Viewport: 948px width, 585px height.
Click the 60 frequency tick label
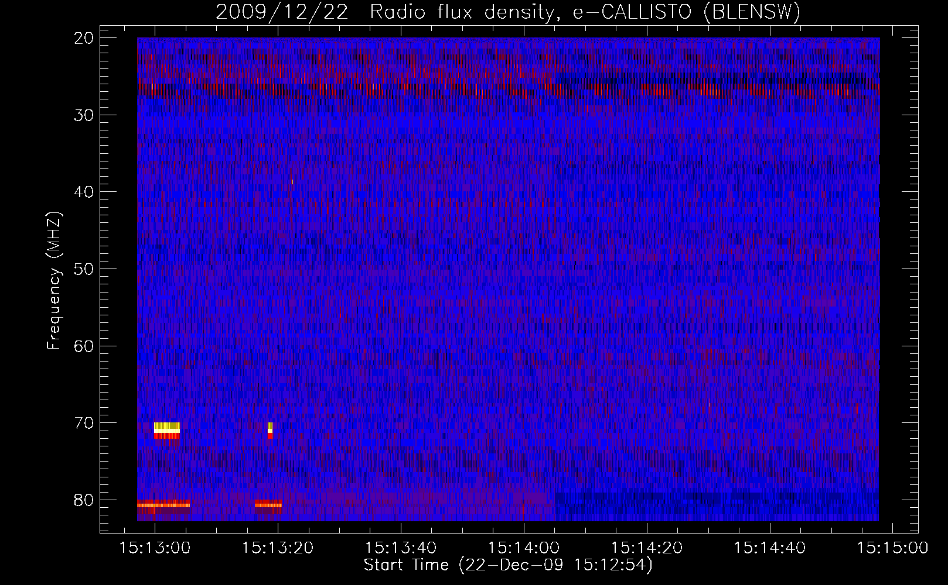point(84,346)
